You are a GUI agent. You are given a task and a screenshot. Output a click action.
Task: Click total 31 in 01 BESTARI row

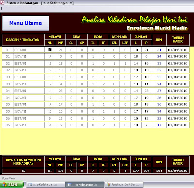159,50
